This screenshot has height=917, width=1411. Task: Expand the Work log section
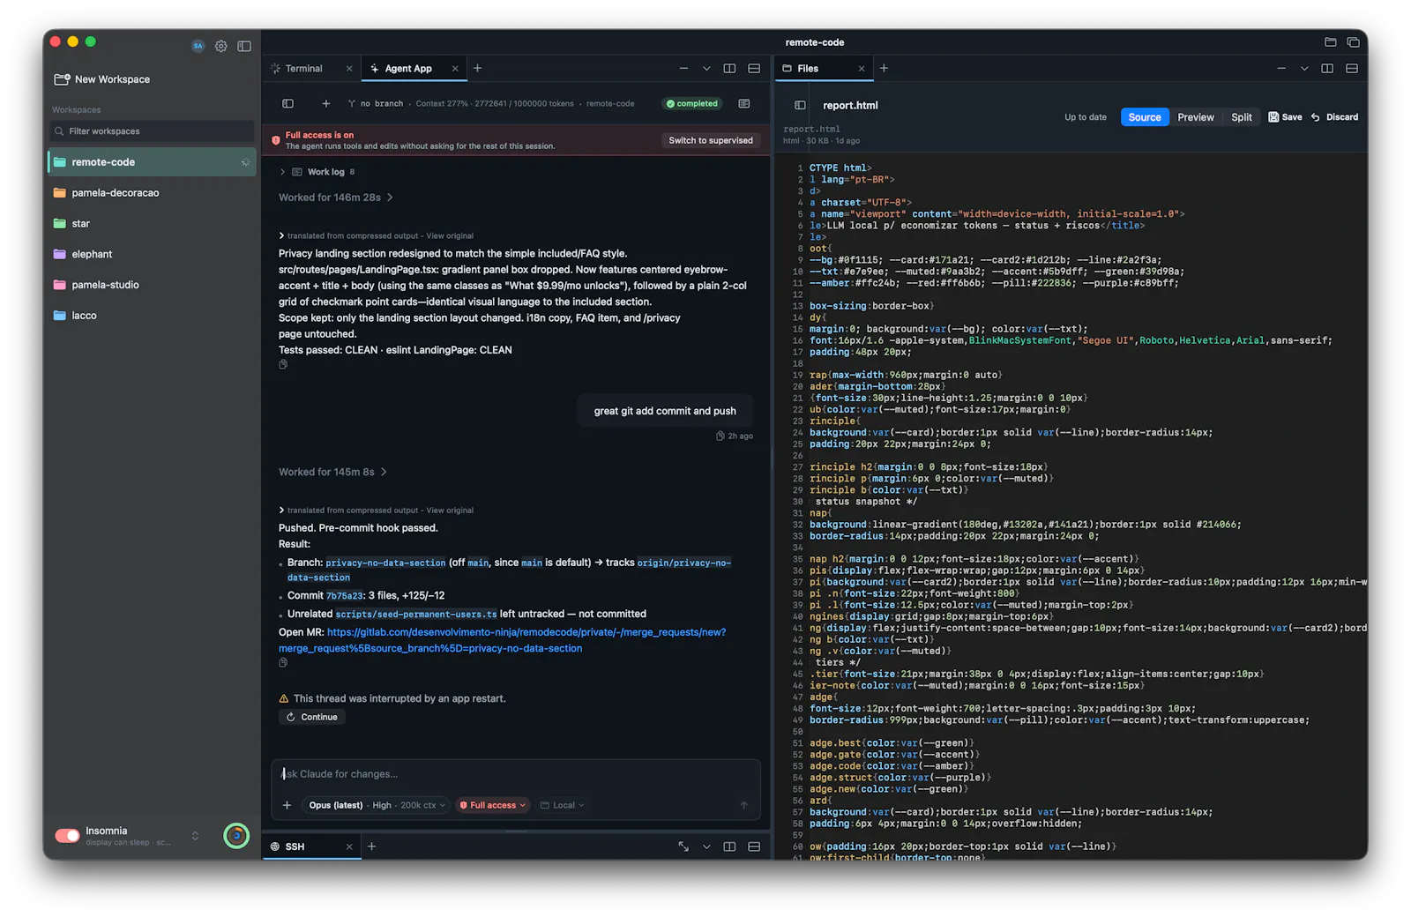tap(317, 172)
